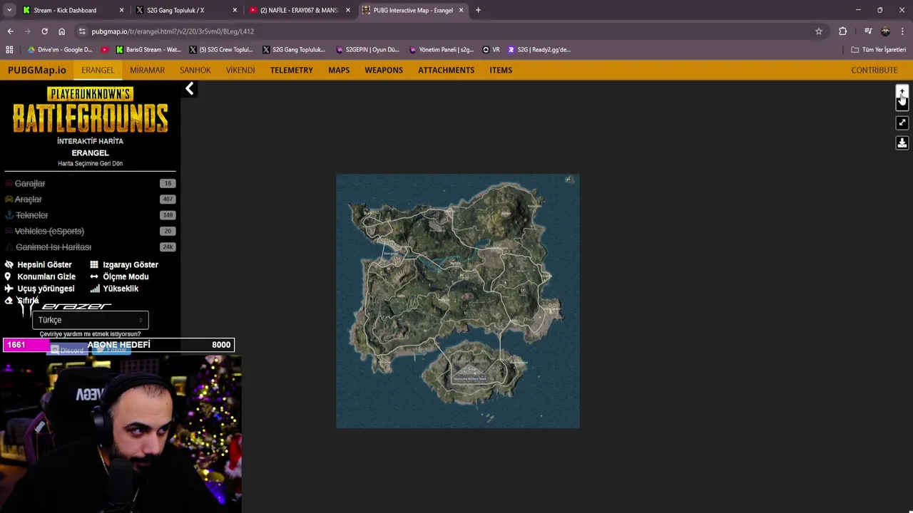The width and height of the screenshot is (913, 513).
Task: Open ATTACHMENTS menu item
Action: (x=446, y=70)
